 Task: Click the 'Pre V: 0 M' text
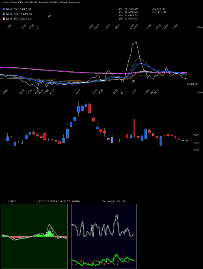pyautogui.click(x=159, y=12)
